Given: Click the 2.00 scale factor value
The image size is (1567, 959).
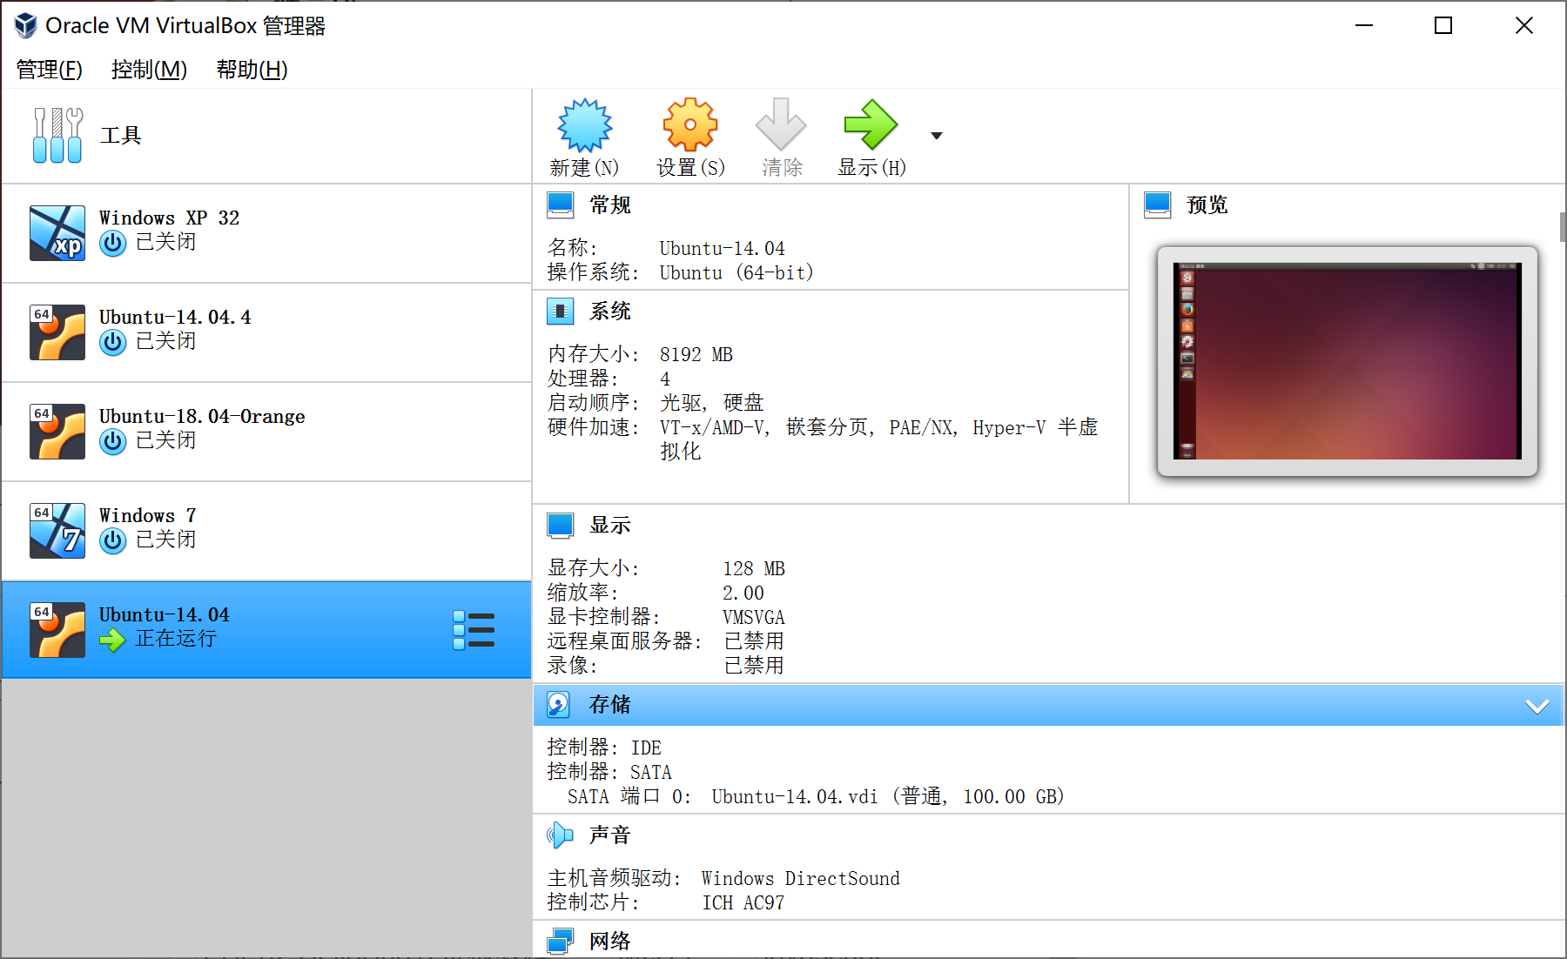Looking at the screenshot, I should [743, 593].
